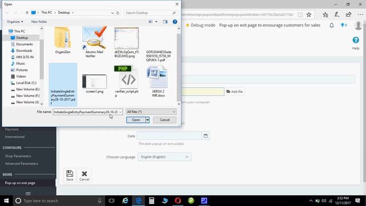Viewport: 366px width, 206px height.
Task: Open the user profile avatar
Action: tap(358, 25)
